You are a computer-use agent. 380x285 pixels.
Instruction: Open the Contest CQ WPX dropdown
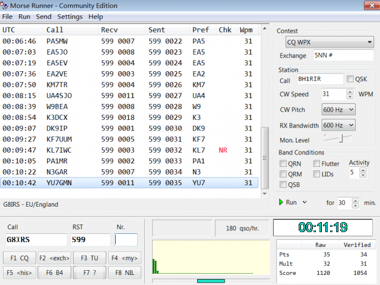(330, 42)
